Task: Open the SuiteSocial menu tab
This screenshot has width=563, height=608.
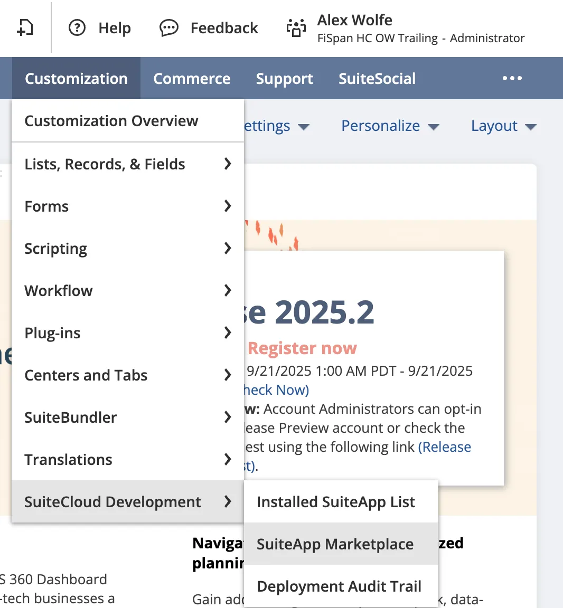Action: coord(377,78)
